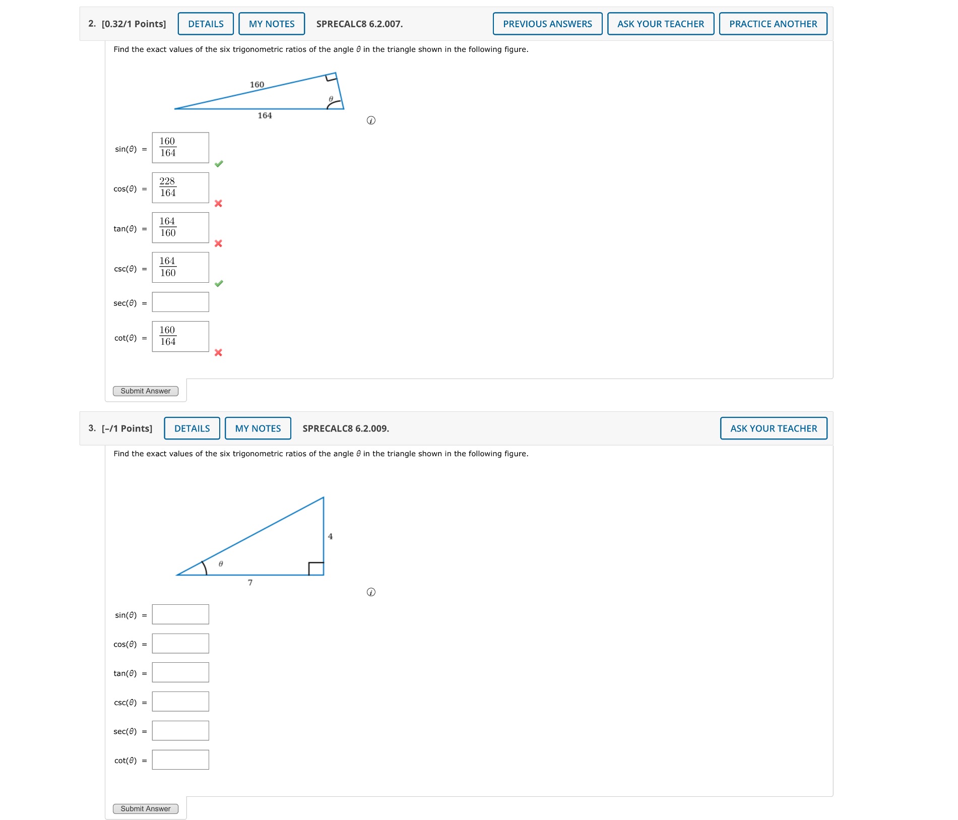Screen dimensions: 958x820
Task: Click the cot(θ) answer box containing 160/164
Action: point(180,336)
